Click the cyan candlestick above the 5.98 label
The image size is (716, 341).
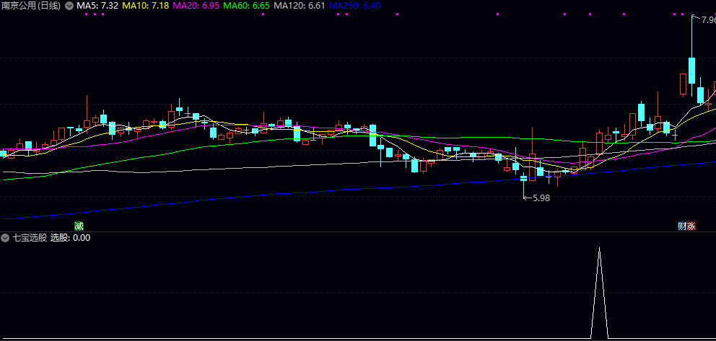coord(524,178)
